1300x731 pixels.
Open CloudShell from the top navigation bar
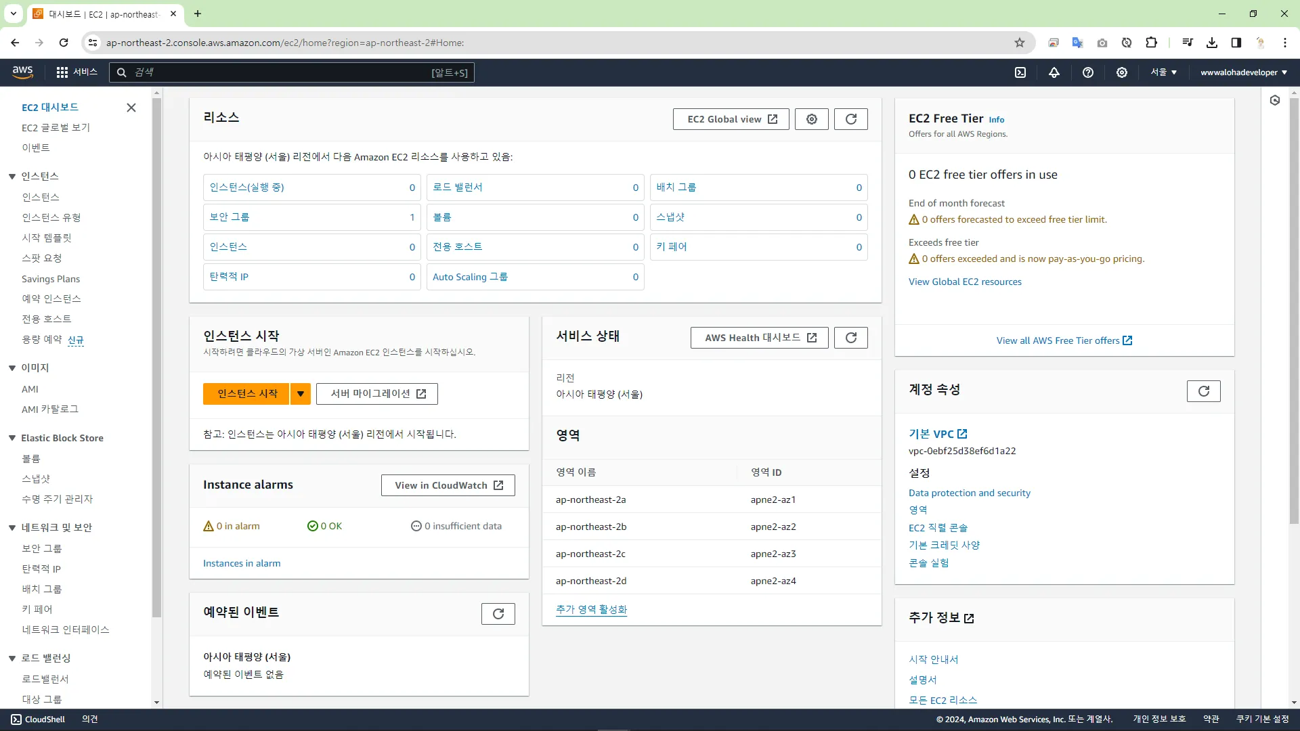[1020, 72]
